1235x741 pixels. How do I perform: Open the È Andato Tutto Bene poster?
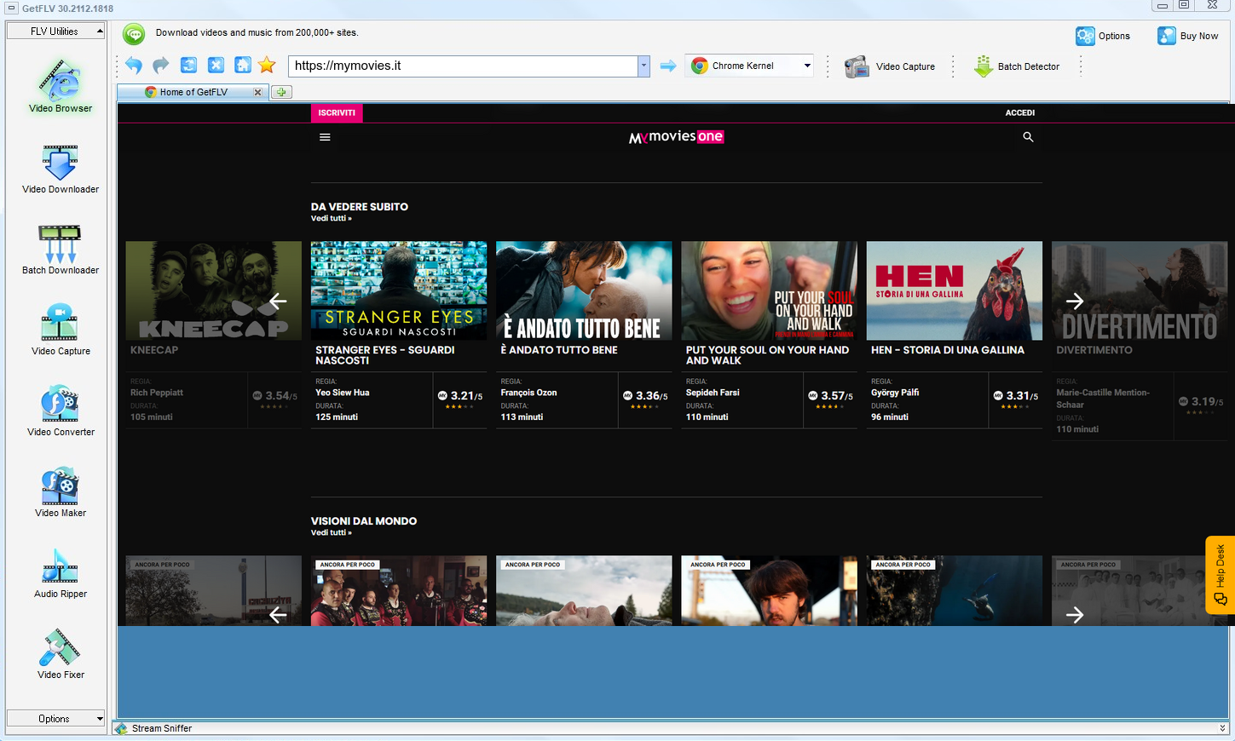tap(584, 290)
